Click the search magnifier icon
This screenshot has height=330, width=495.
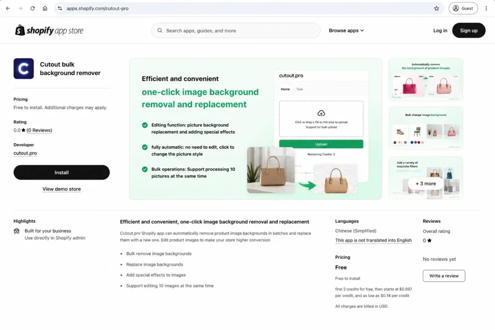tap(160, 30)
